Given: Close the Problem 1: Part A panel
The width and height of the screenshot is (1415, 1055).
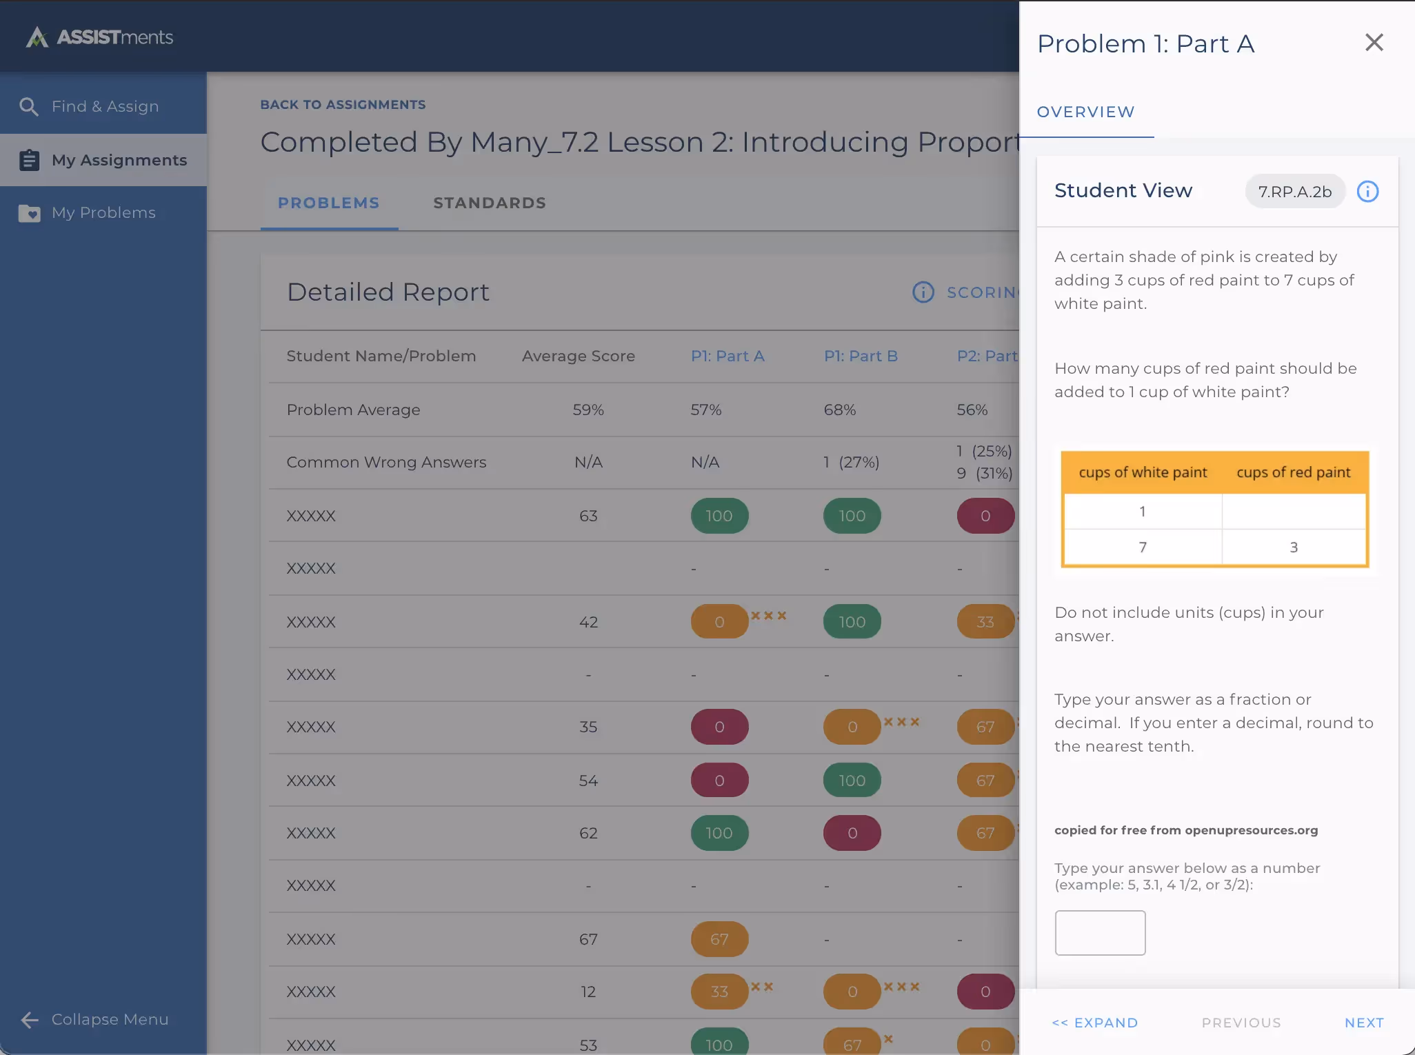Looking at the screenshot, I should (1374, 43).
